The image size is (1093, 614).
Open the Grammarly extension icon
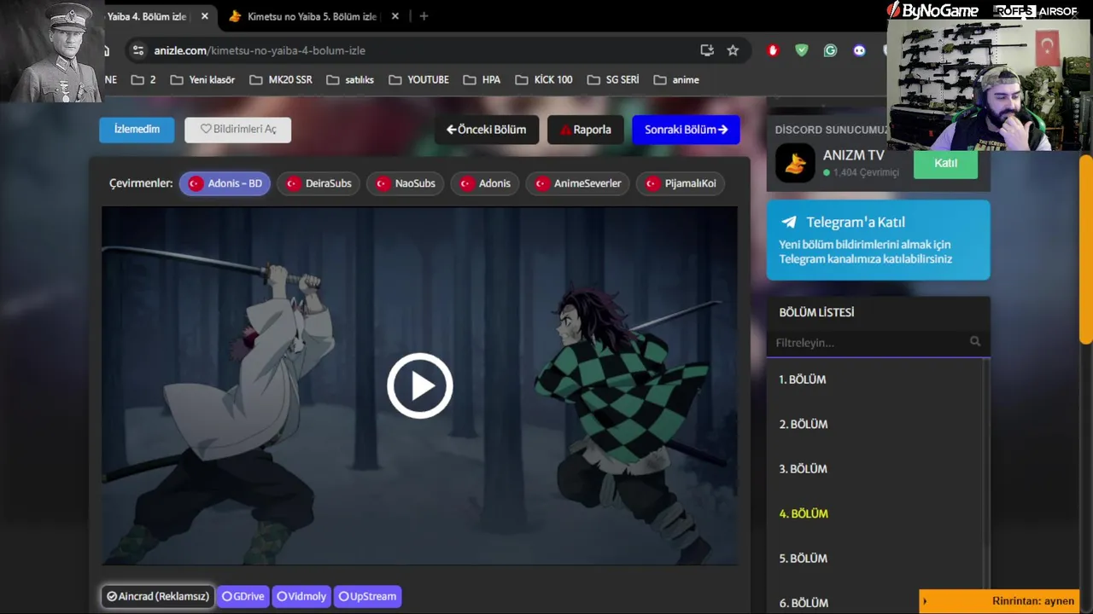click(830, 50)
